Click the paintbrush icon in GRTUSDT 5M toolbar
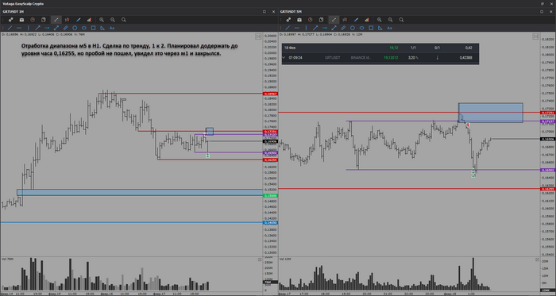 [x=356, y=20]
